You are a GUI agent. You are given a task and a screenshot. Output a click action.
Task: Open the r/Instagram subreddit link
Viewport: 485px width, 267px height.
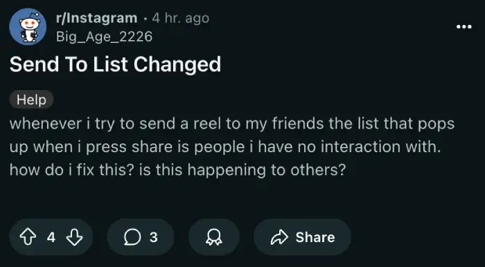coord(96,18)
